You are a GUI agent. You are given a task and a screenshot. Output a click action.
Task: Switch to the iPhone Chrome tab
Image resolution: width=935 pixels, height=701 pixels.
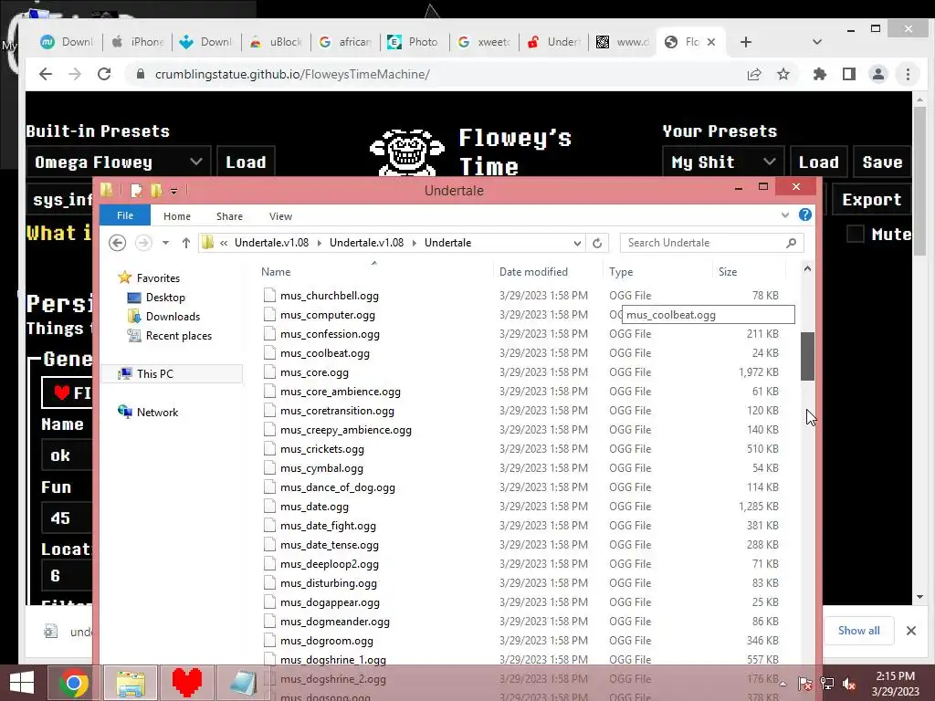(139, 42)
